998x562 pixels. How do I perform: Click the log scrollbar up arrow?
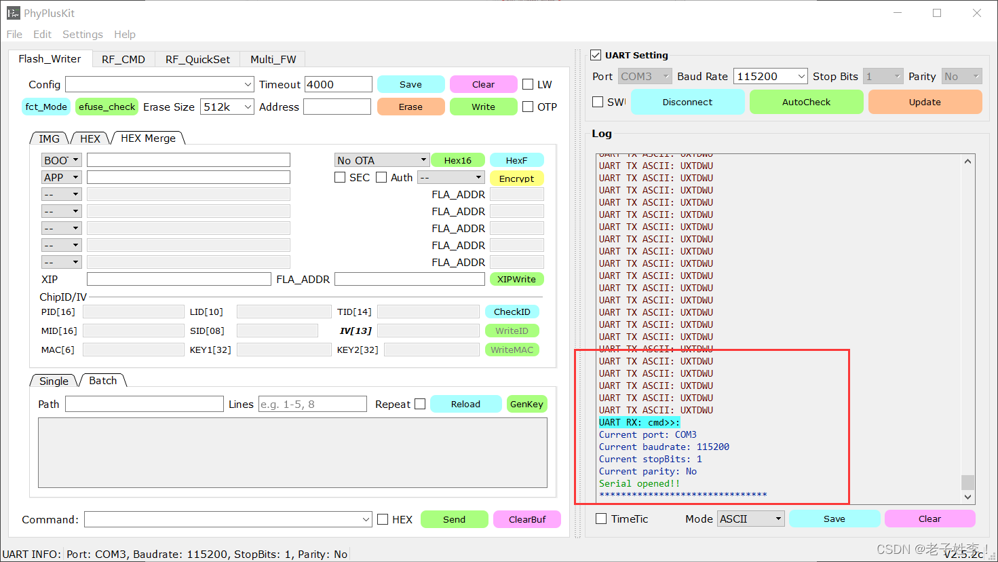[x=968, y=161]
